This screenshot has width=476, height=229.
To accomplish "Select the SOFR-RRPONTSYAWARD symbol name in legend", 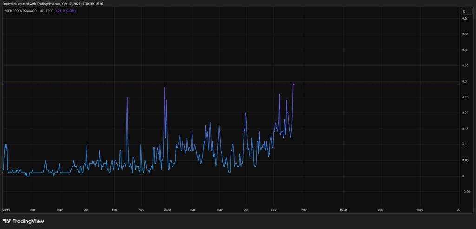I will click(x=22, y=11).
